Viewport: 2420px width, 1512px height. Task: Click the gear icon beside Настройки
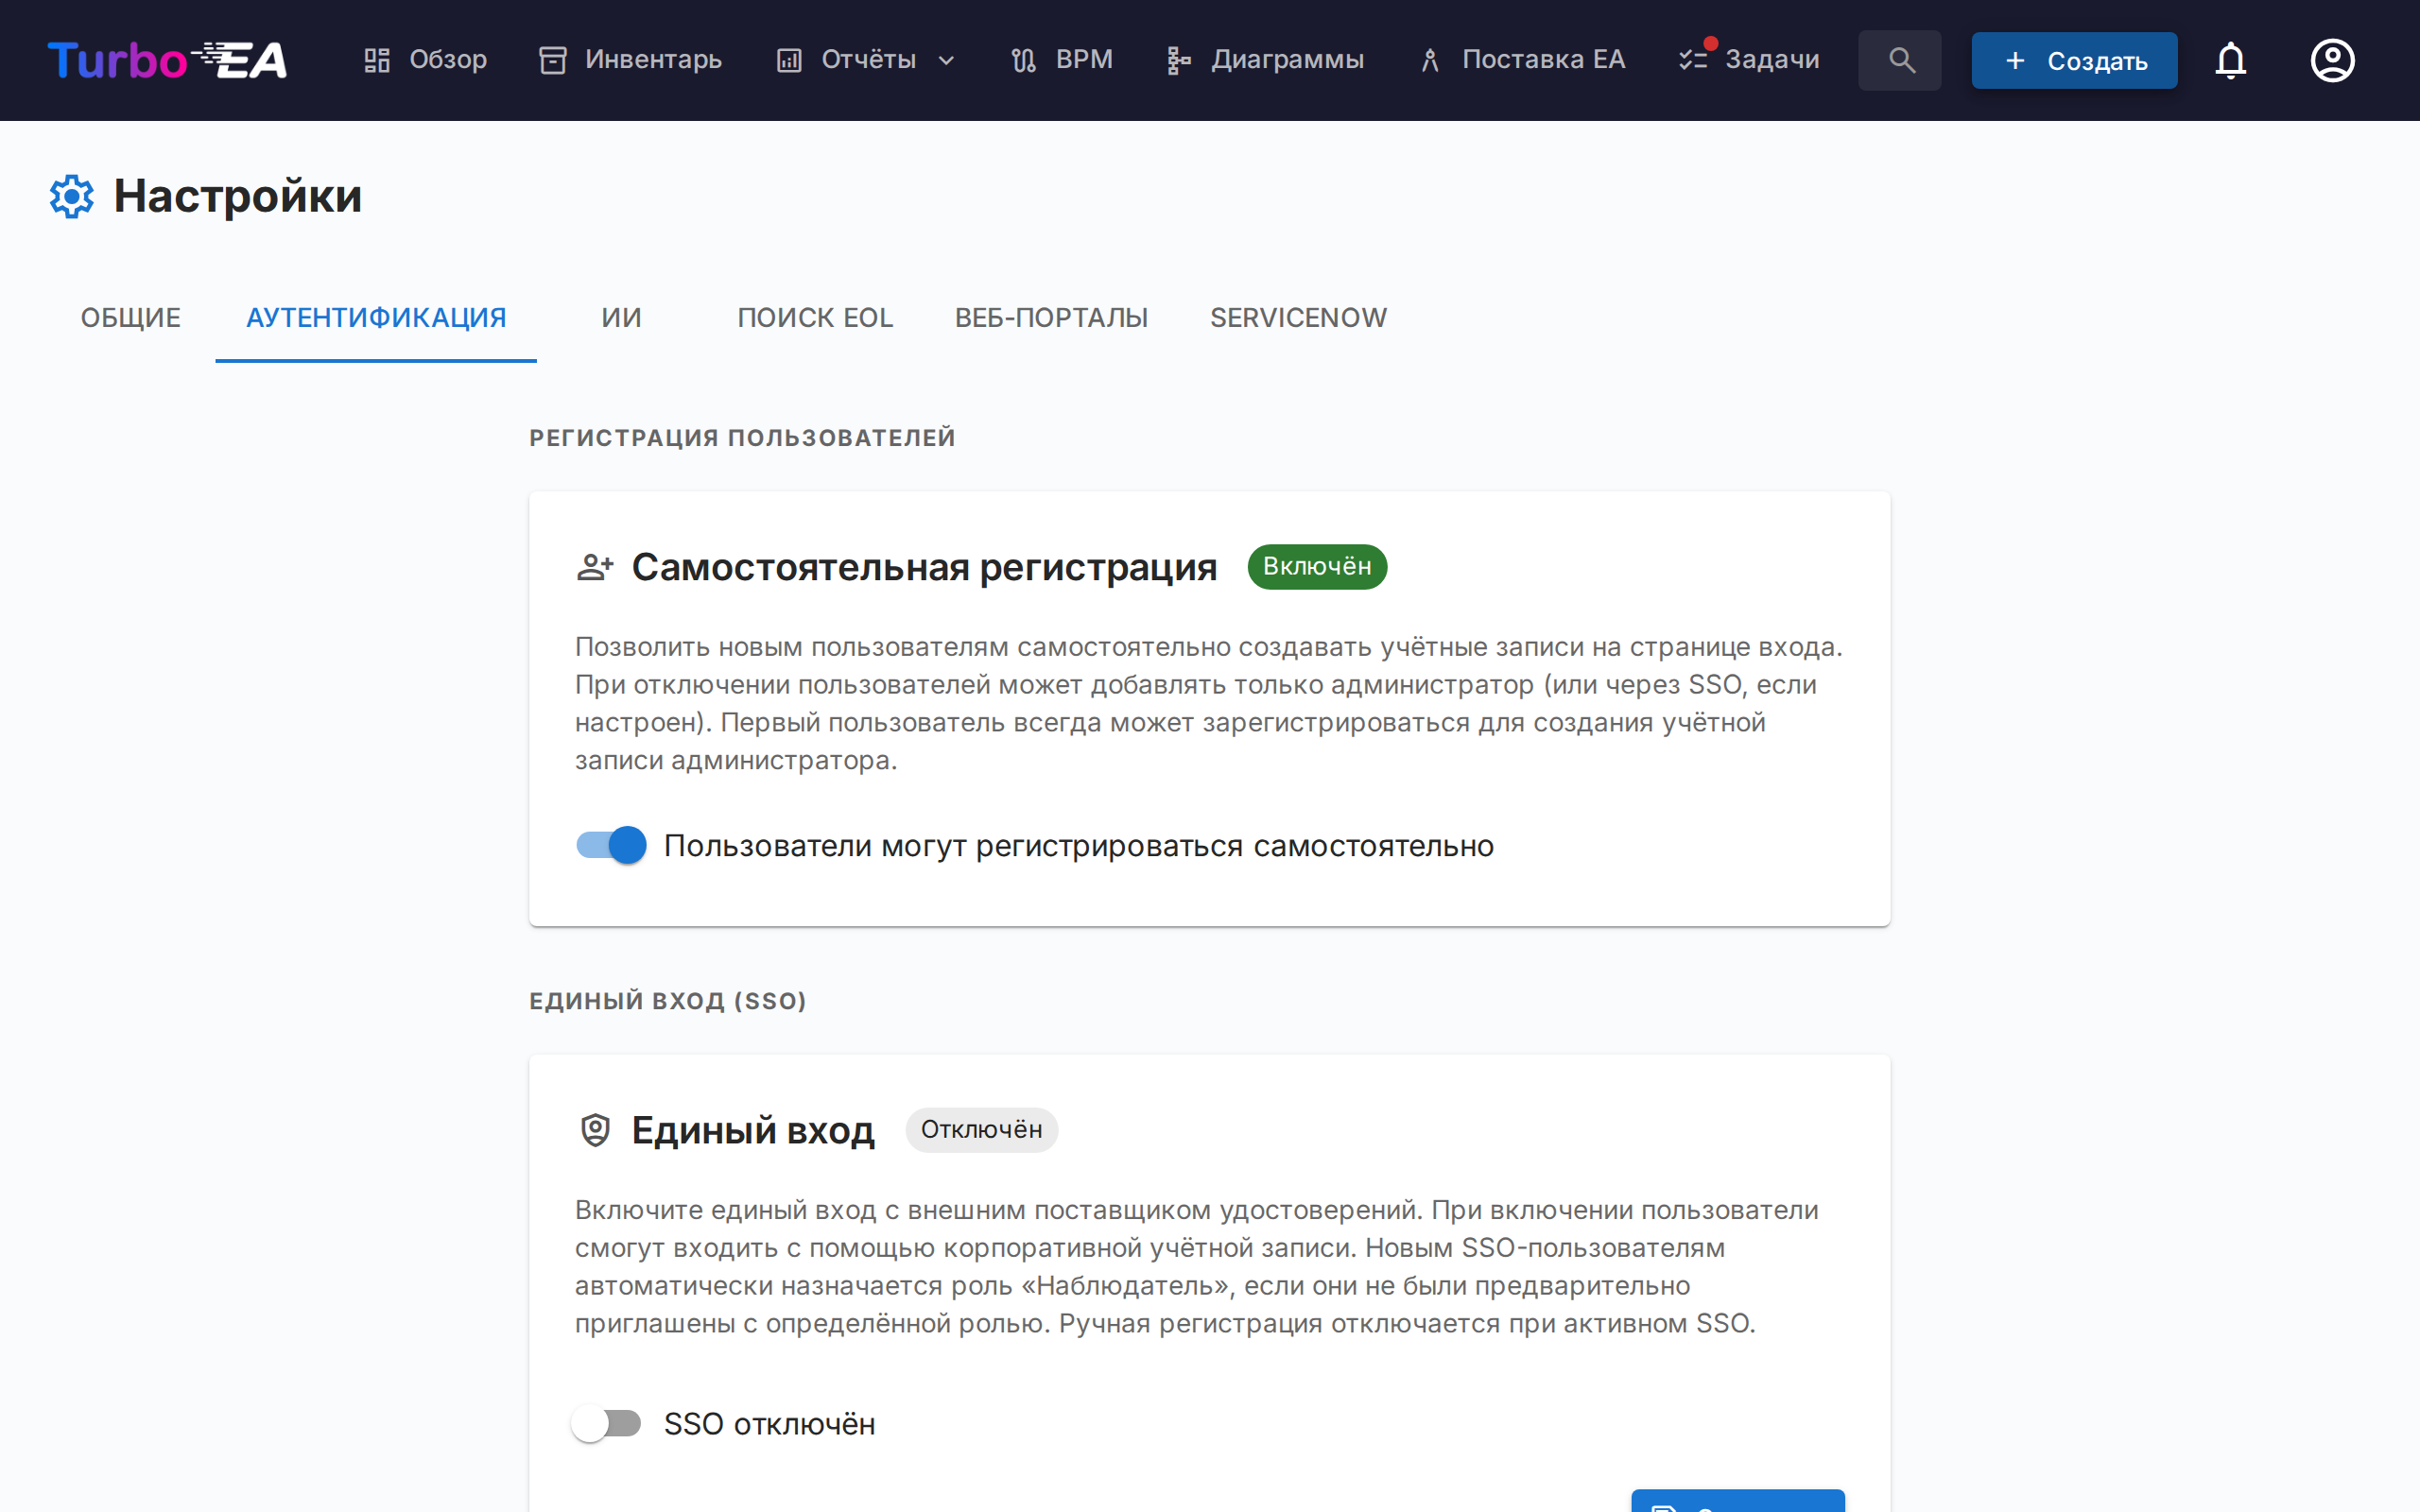pos(71,196)
